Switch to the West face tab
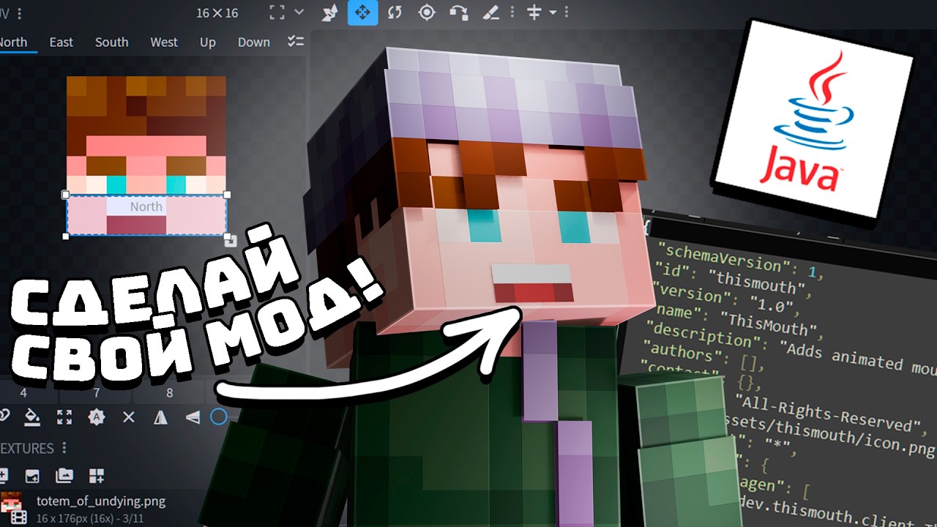The width and height of the screenshot is (937, 527). 164,42
